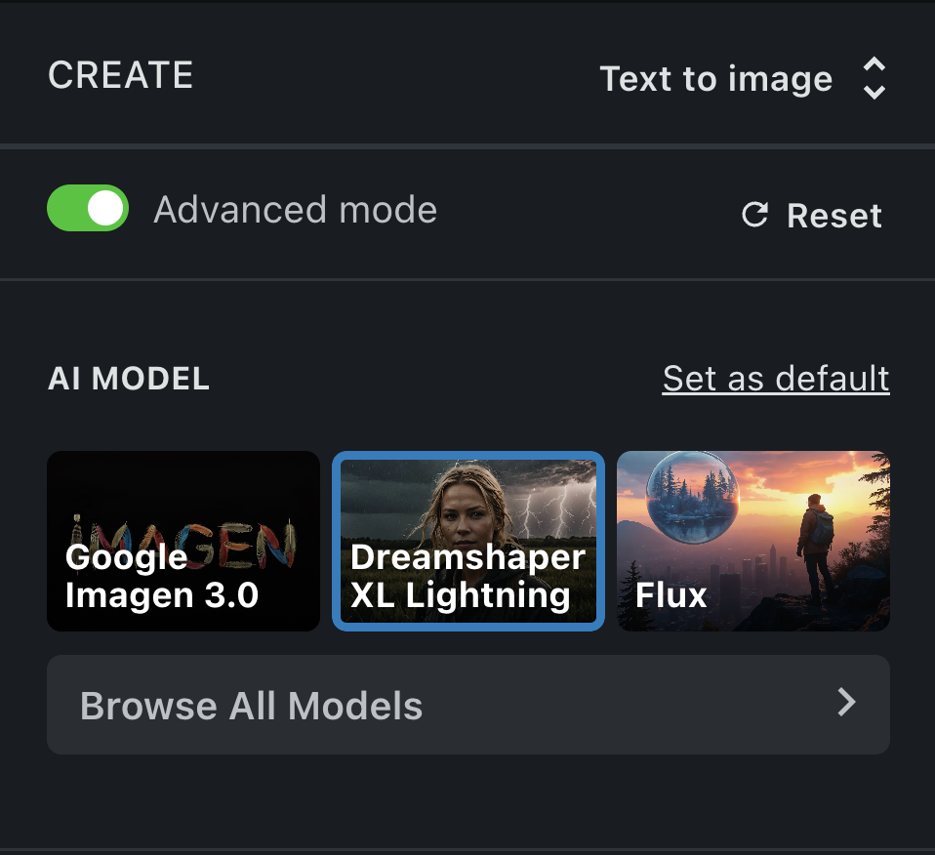Click the AI MODEL section heading
The height and width of the screenshot is (855, 935).
point(129,379)
